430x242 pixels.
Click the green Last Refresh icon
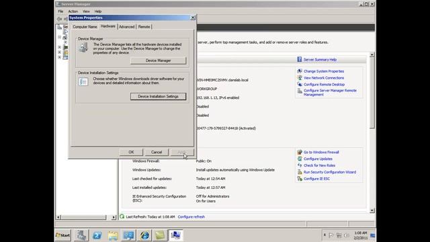coord(122,216)
